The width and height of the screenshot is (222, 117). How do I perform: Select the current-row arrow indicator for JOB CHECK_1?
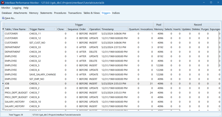point(3,84)
